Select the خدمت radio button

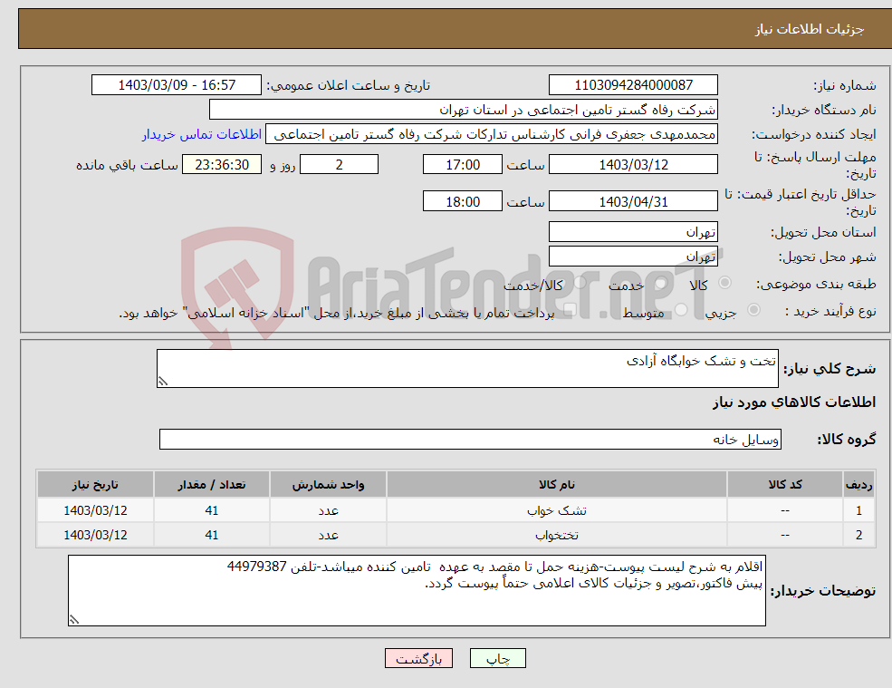pyautogui.click(x=660, y=283)
